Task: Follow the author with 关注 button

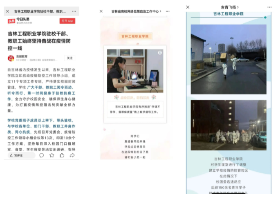Action: point(69,58)
